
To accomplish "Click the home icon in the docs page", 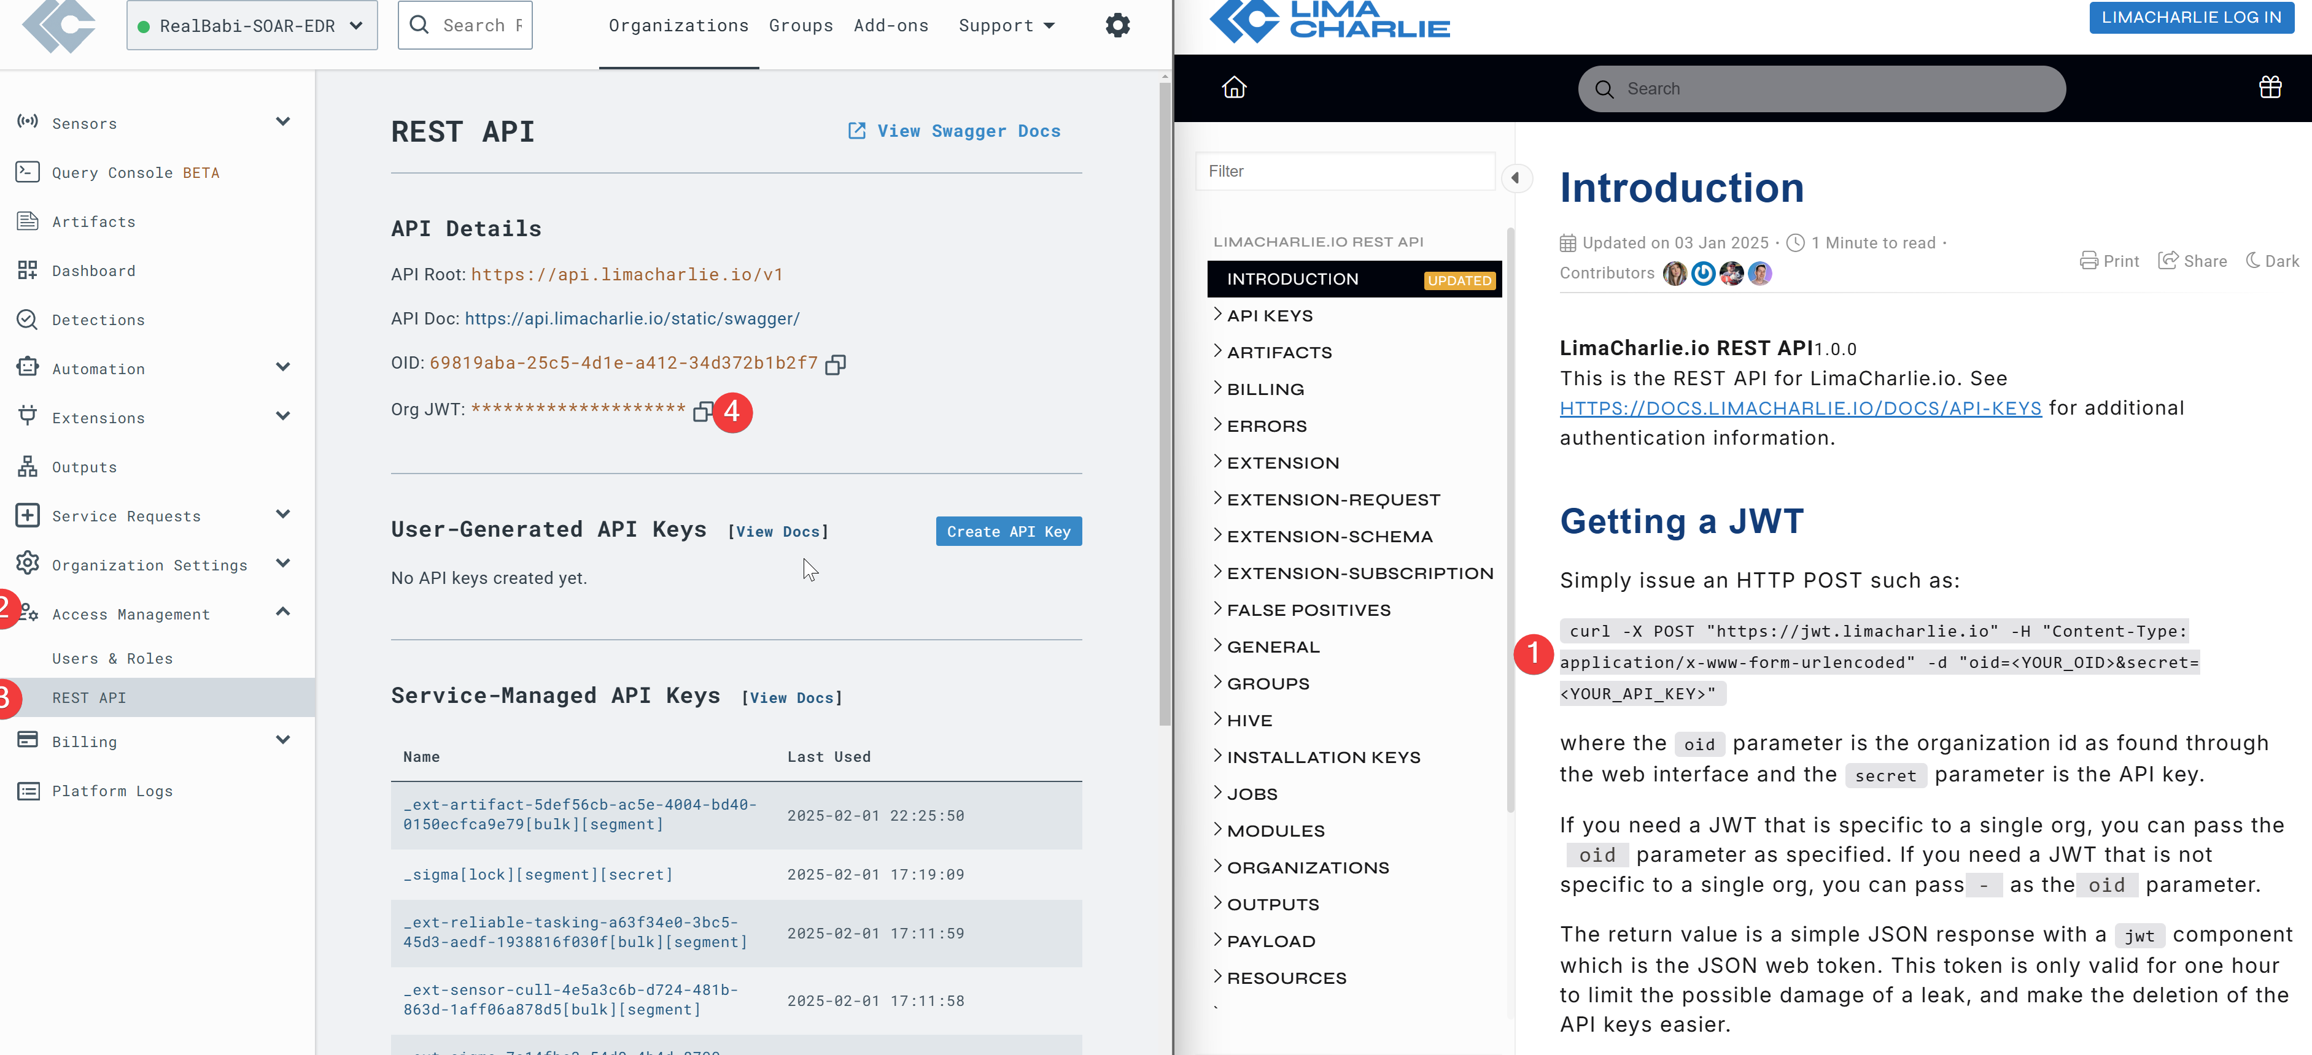I will 1234,87.
